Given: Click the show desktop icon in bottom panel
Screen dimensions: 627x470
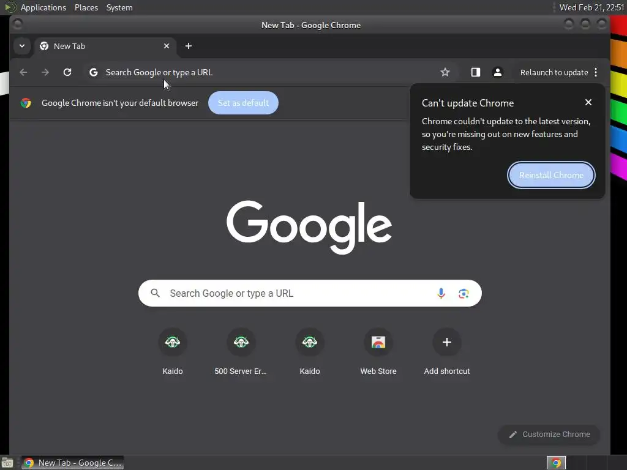Looking at the screenshot, I should point(7,463).
